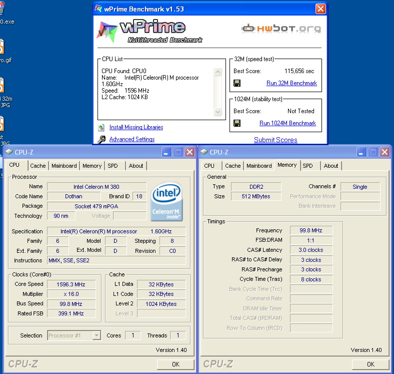394x374 pixels.
Task: Click the Multiplier value x 16.0
Action: [x=71, y=294]
